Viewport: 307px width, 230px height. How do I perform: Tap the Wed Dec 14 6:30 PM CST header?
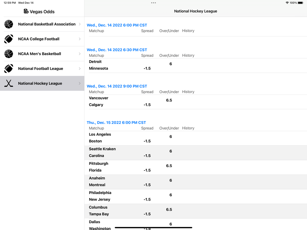pos(117,50)
